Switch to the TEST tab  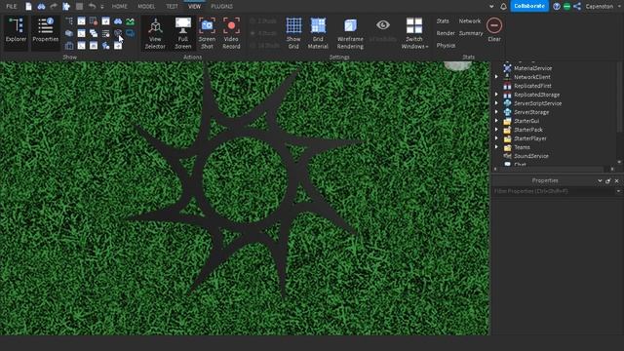tap(172, 7)
